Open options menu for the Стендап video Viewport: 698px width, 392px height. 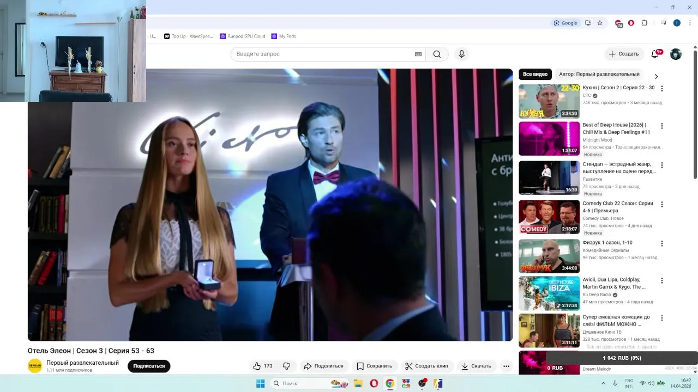click(x=662, y=165)
